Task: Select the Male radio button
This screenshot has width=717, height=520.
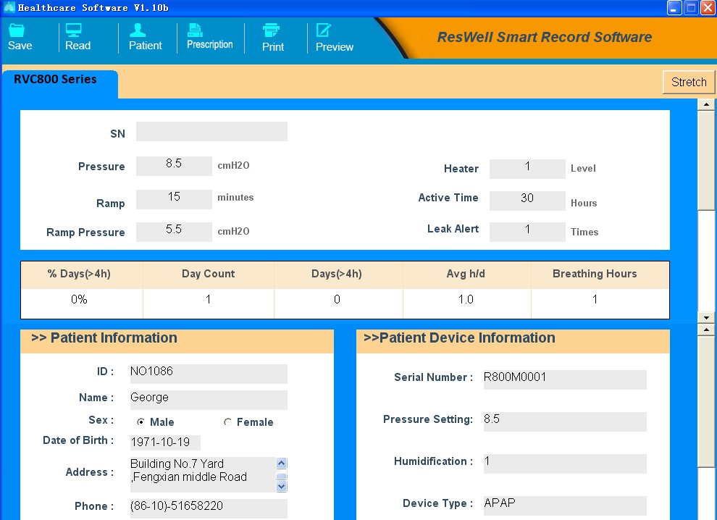Action: point(141,422)
